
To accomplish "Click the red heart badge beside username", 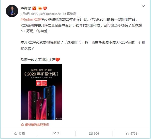I will (45, 8).
